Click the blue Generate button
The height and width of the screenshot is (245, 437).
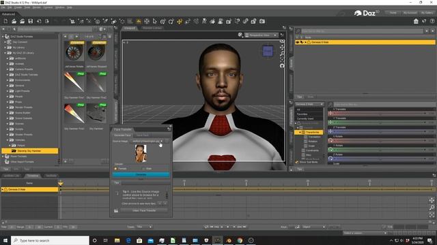click(x=141, y=174)
